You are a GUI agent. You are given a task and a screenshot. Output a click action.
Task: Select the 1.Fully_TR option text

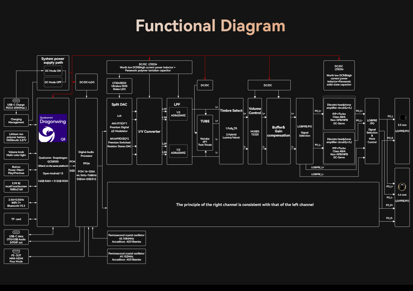tap(231, 129)
